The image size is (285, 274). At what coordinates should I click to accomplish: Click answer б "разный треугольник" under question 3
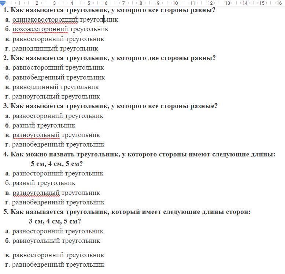click(44, 125)
